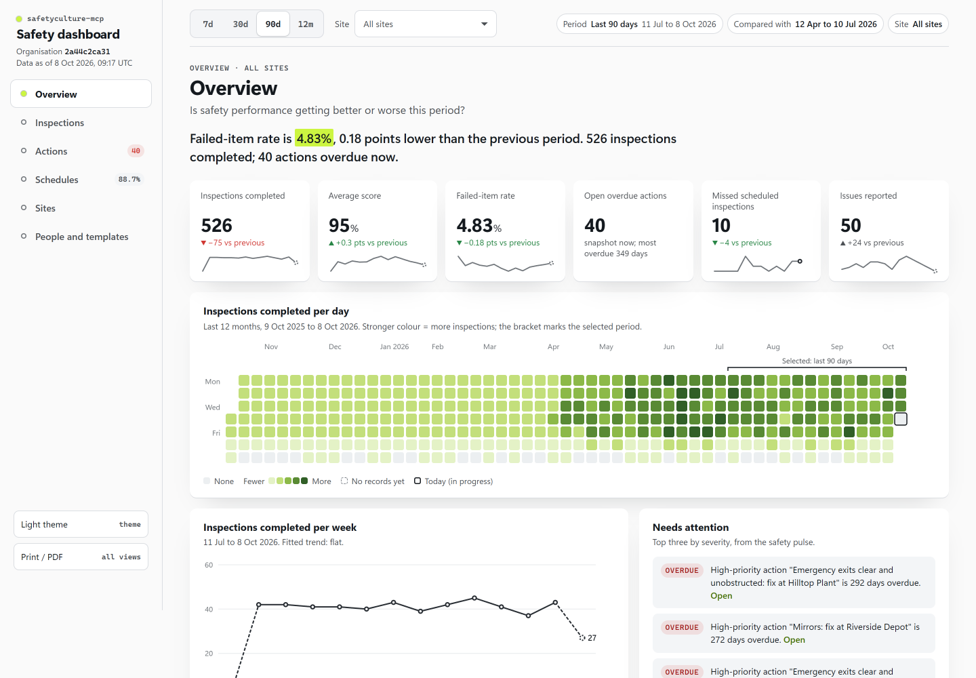Click the 40 value in Open overdue actions
This screenshot has width=976, height=678.
tap(594, 225)
